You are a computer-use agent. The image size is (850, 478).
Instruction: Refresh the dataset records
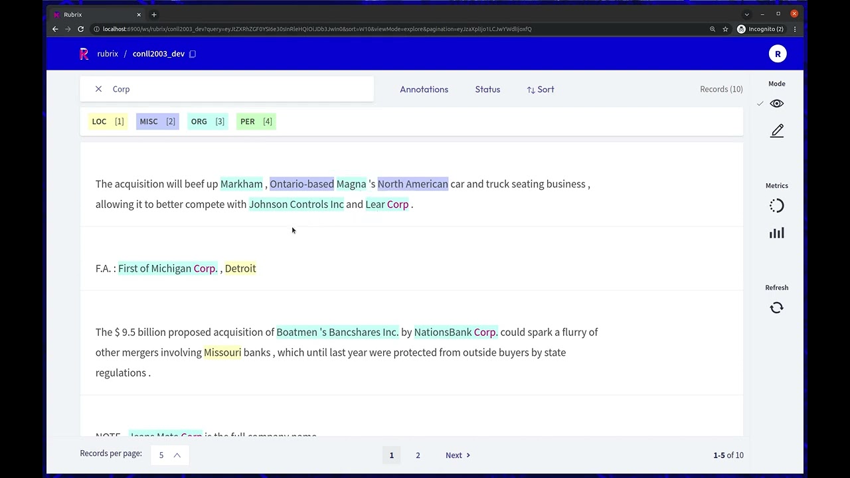[777, 307]
